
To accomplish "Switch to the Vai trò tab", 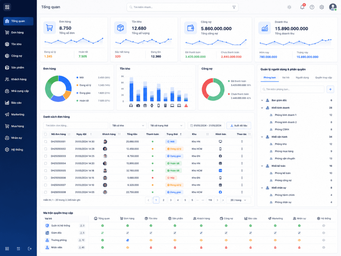I will pyautogui.click(x=286, y=78).
